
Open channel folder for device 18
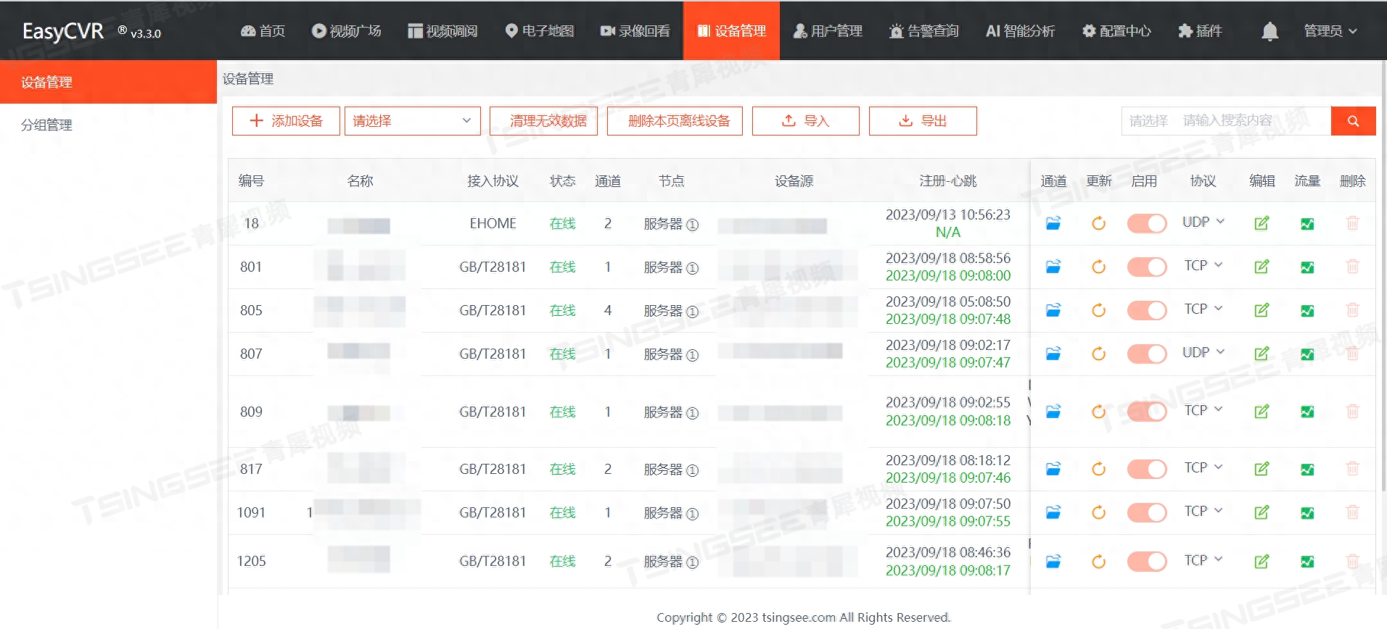[x=1053, y=223]
